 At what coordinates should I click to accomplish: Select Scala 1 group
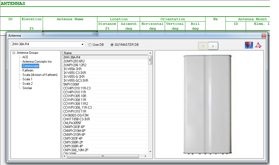[x=27, y=79]
